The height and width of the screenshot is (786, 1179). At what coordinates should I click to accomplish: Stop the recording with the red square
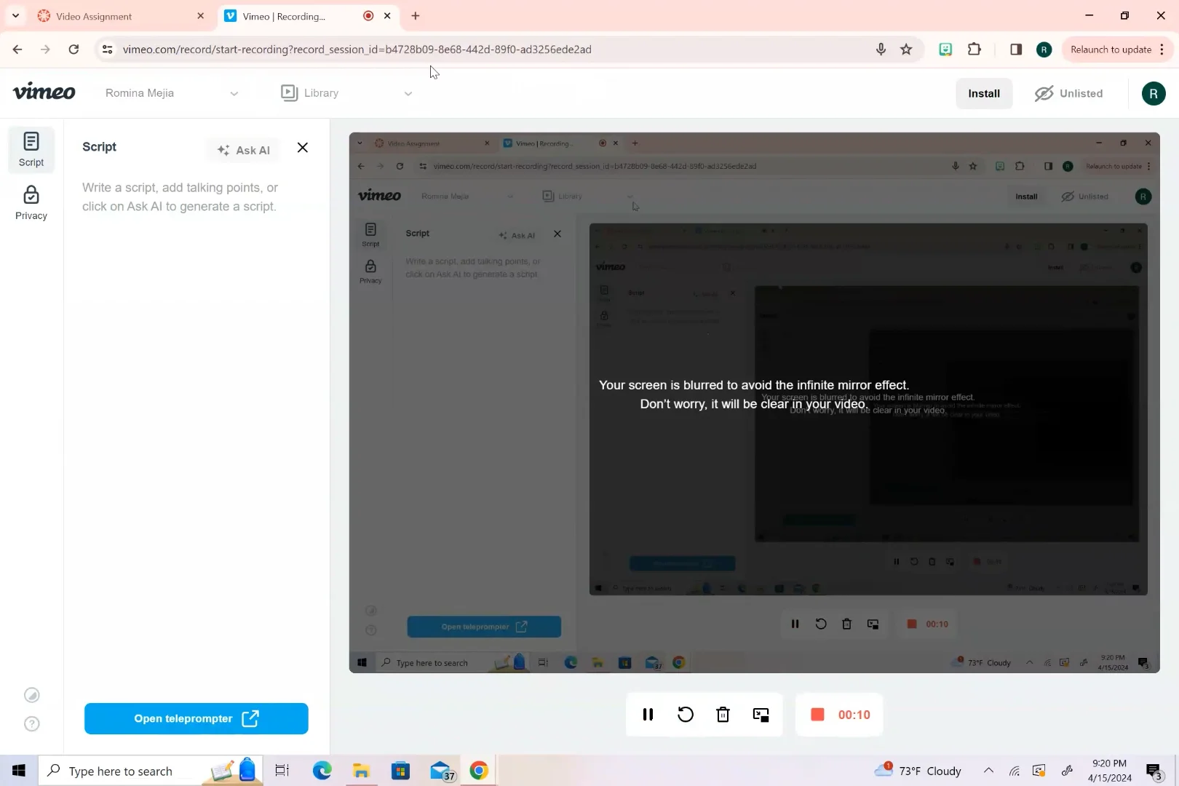(x=817, y=715)
